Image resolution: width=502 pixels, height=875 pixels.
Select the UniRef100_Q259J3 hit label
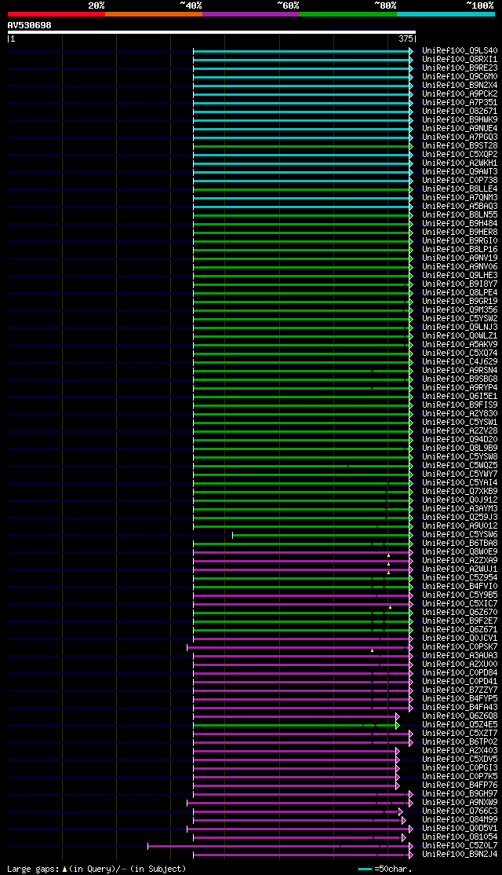tap(460, 518)
